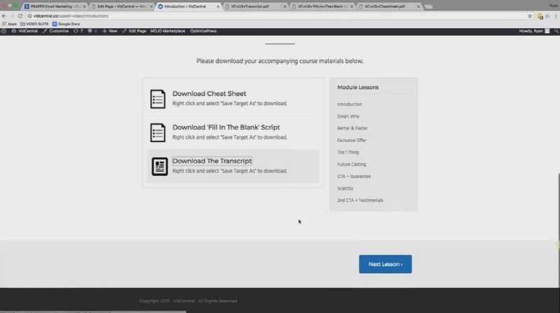560x313 pixels.
Task: Click the browser extension icon beside the star
Action: click(540, 16)
